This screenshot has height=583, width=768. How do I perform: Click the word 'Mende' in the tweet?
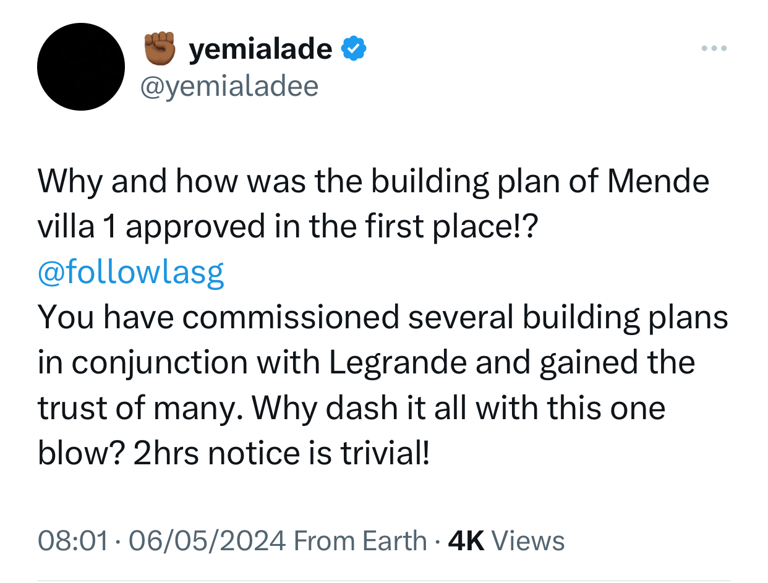tap(658, 182)
